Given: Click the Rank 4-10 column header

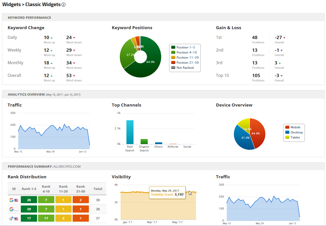Looking at the screenshot, I should pos(46,188).
